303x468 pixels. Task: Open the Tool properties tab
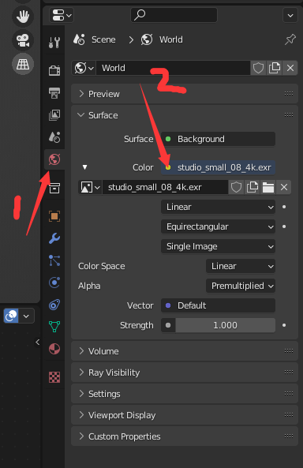click(54, 43)
